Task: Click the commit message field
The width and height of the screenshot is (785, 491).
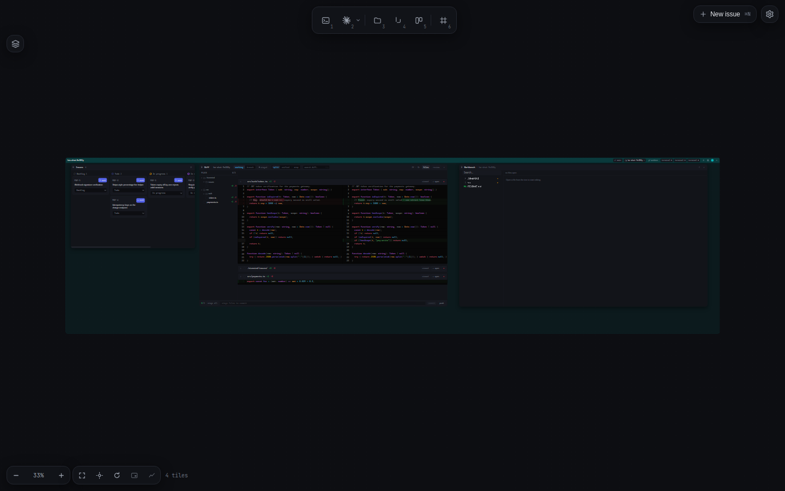Action: point(323,303)
